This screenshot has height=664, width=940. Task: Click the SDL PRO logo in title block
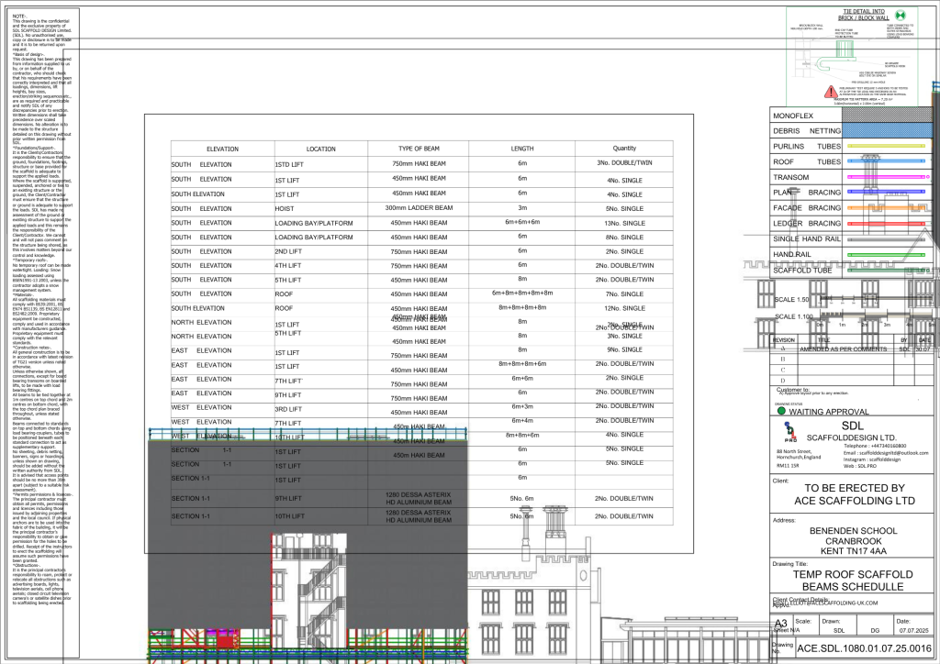tap(790, 432)
